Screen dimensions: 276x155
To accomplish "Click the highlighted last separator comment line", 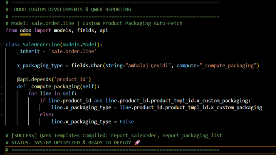I will 141,150.
